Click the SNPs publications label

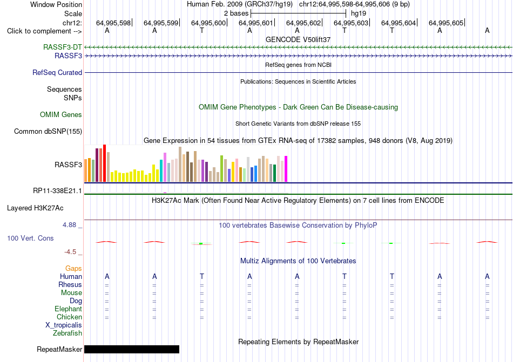(x=73, y=98)
